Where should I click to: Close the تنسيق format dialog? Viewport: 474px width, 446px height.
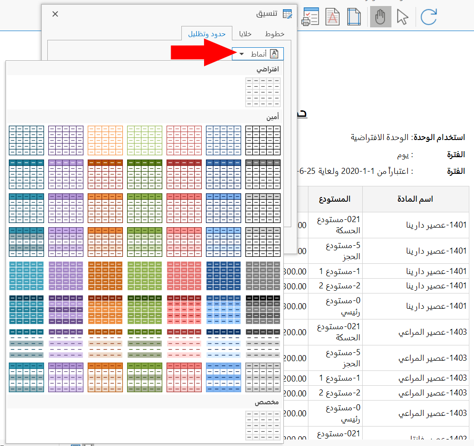click(x=55, y=14)
